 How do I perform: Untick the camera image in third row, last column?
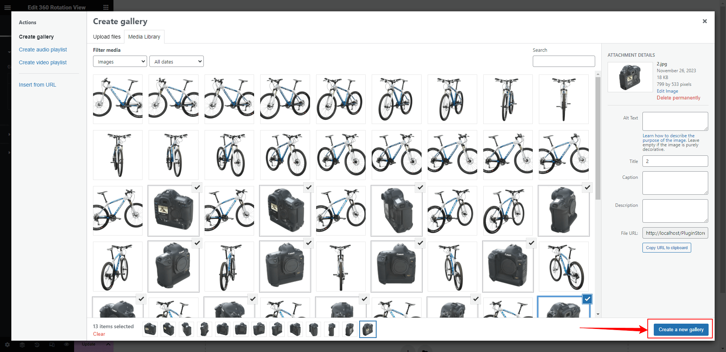tap(587, 188)
